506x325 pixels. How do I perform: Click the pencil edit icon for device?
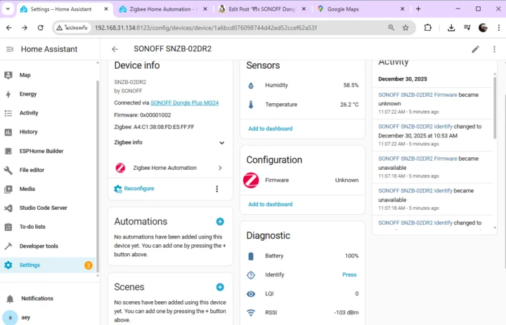pyautogui.click(x=476, y=49)
